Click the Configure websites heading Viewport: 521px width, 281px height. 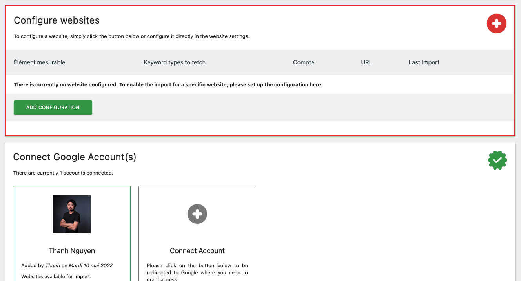57,20
